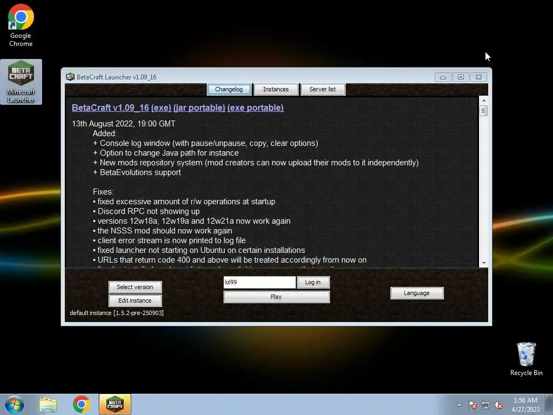This screenshot has height=415, width=553.
Task: Start the game with Play button
Action: 276,297
